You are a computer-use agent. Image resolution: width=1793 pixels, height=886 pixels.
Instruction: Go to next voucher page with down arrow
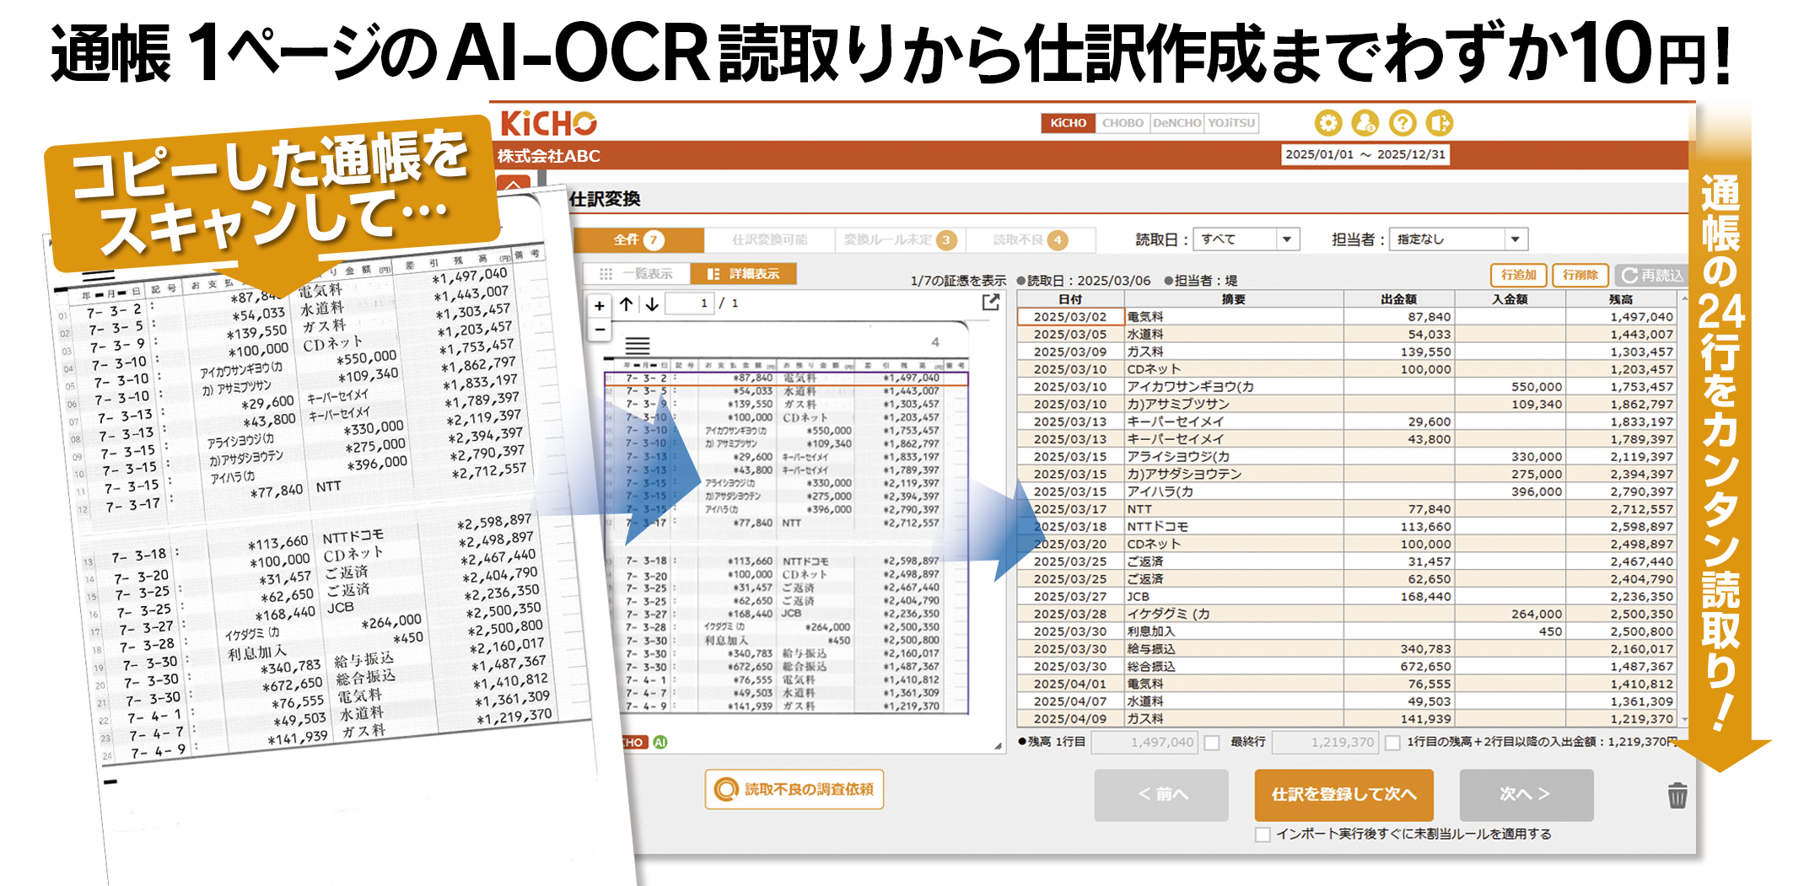click(652, 304)
